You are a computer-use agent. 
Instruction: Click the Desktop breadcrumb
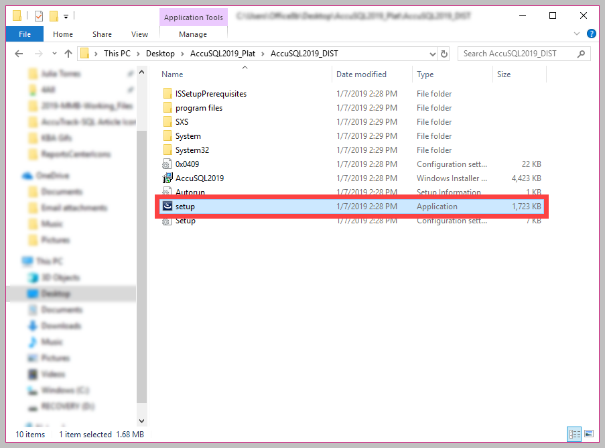[x=160, y=53]
